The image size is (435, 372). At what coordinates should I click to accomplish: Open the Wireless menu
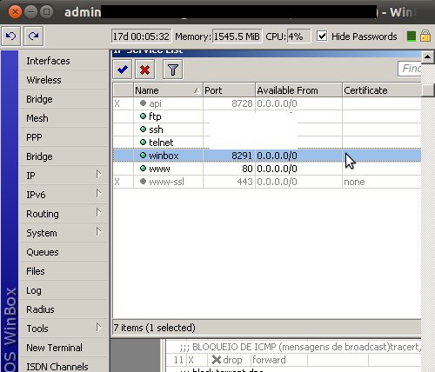tap(43, 80)
